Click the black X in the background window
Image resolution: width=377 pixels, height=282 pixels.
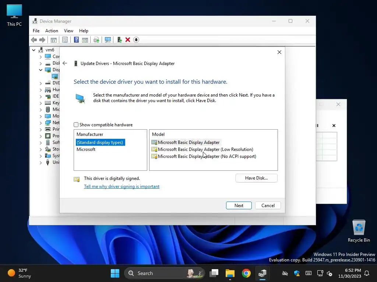(x=334, y=126)
